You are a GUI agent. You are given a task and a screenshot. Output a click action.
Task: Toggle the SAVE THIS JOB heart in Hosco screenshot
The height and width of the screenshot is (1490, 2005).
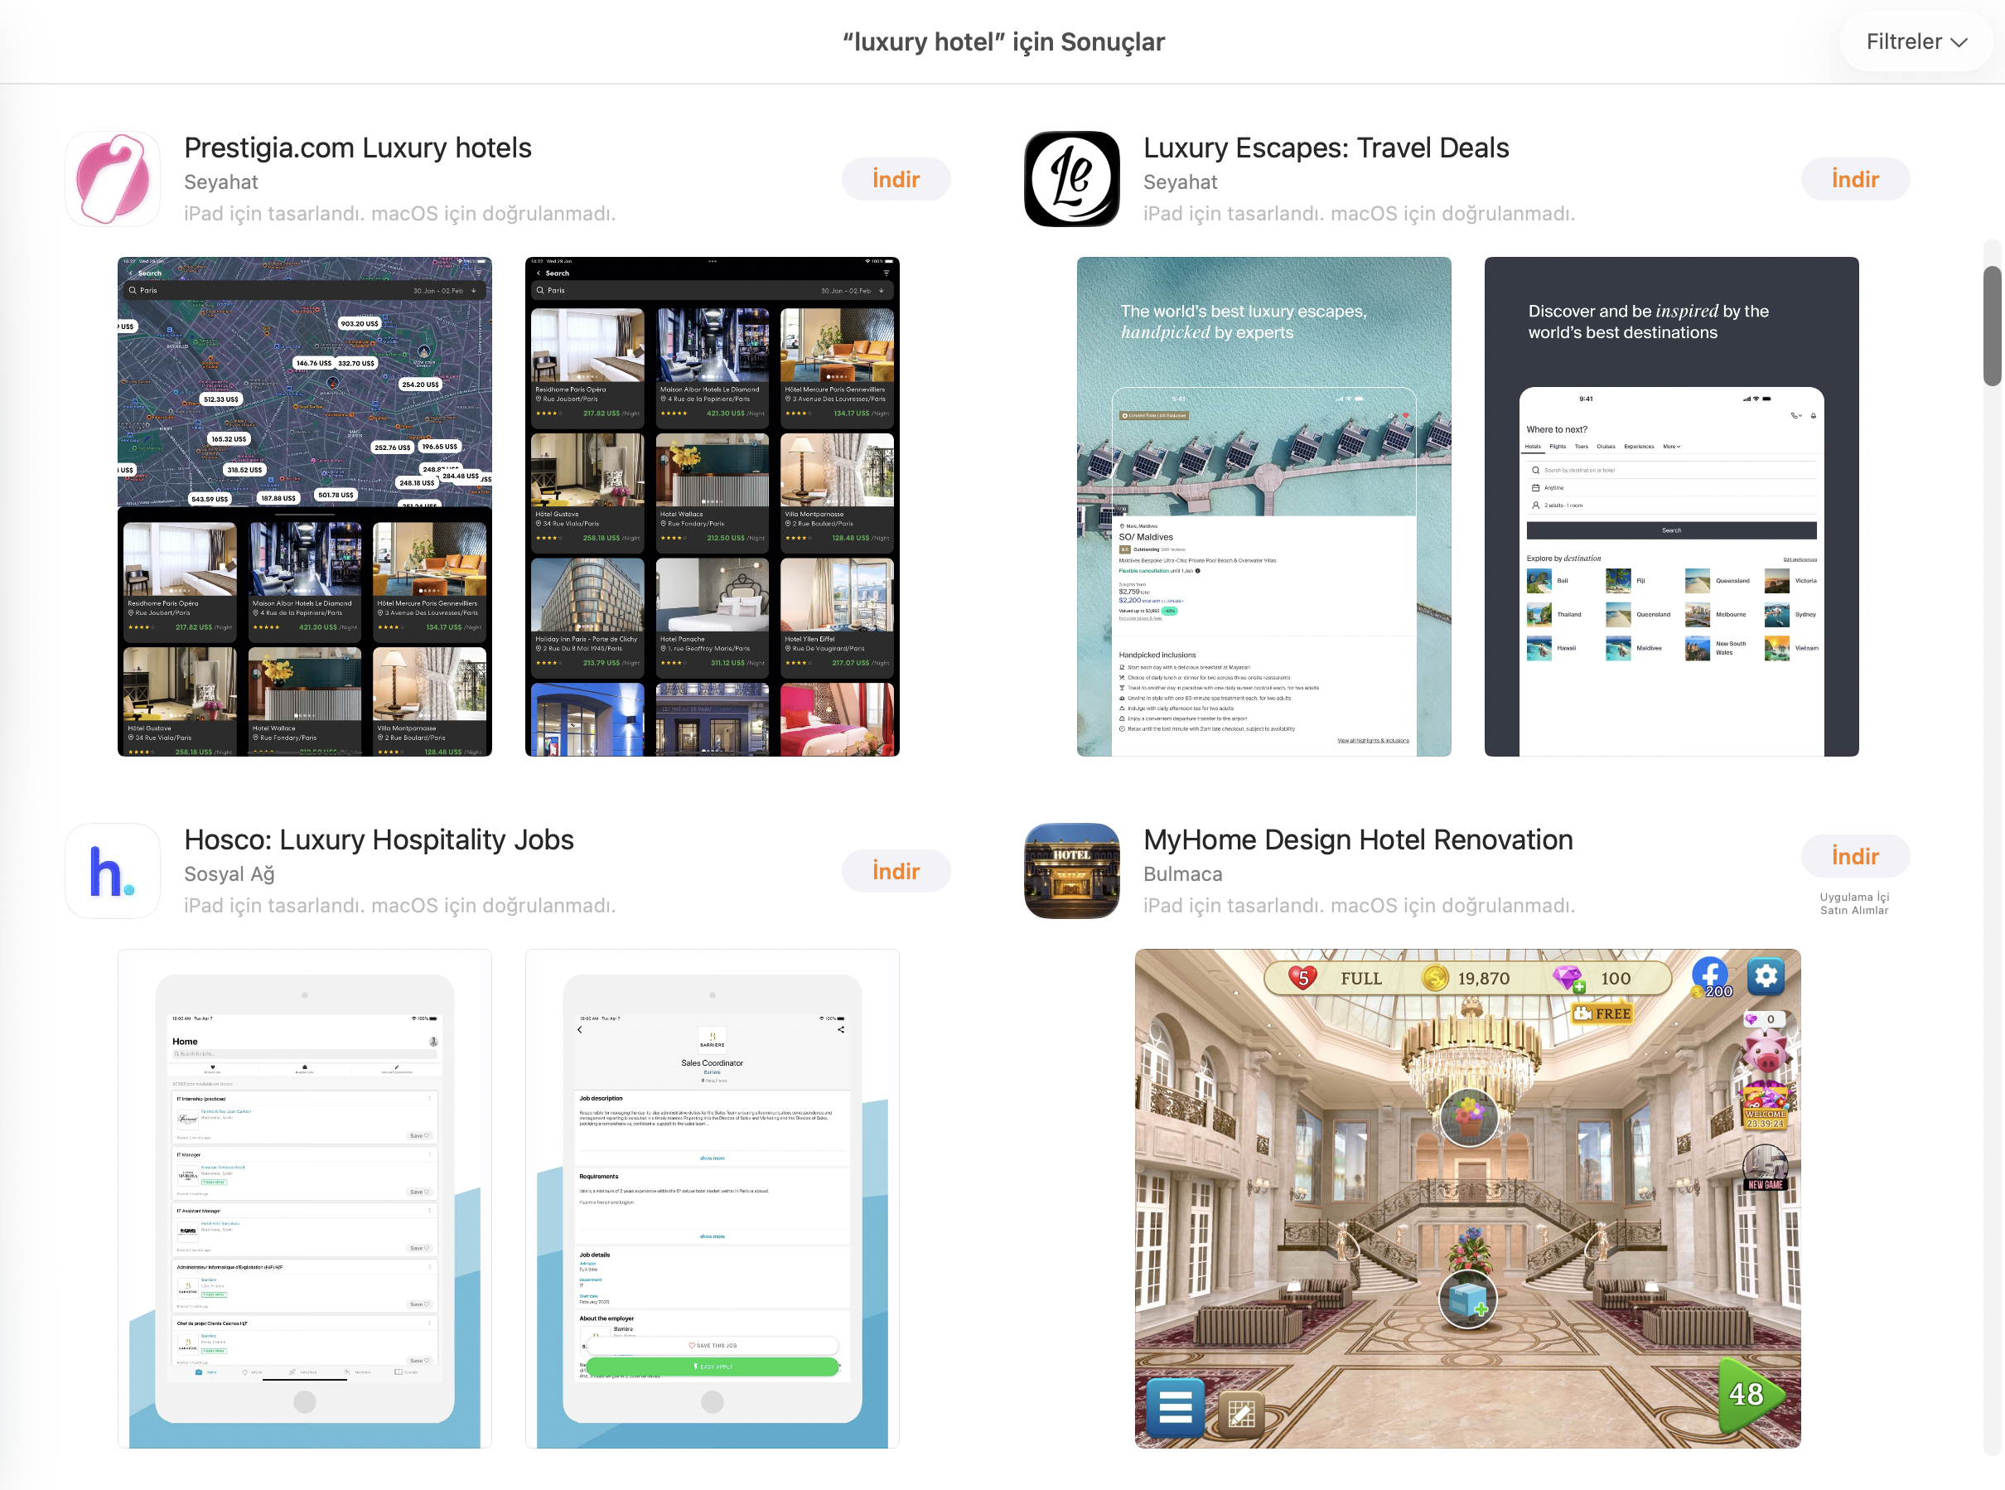[693, 1346]
